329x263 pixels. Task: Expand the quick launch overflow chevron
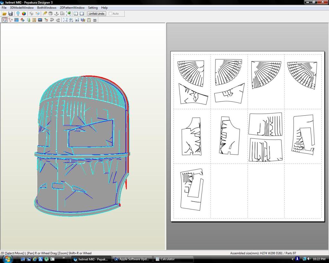point(64,258)
